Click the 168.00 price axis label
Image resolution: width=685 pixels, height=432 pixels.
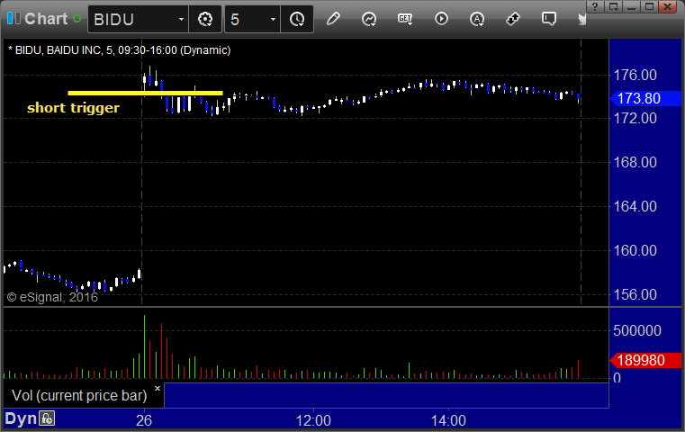tap(635, 163)
